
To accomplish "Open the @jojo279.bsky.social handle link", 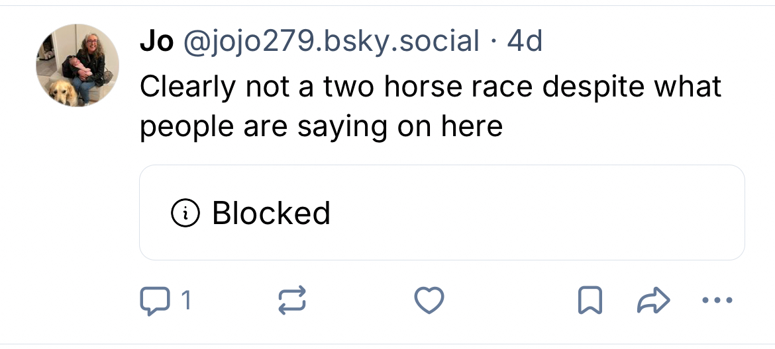I will click(330, 42).
